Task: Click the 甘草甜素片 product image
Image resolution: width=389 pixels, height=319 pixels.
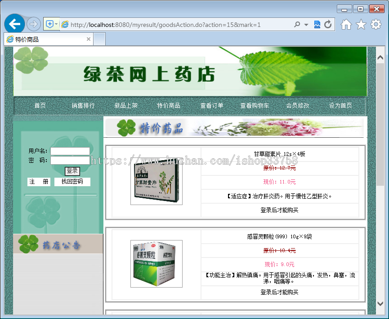Action: (156, 180)
